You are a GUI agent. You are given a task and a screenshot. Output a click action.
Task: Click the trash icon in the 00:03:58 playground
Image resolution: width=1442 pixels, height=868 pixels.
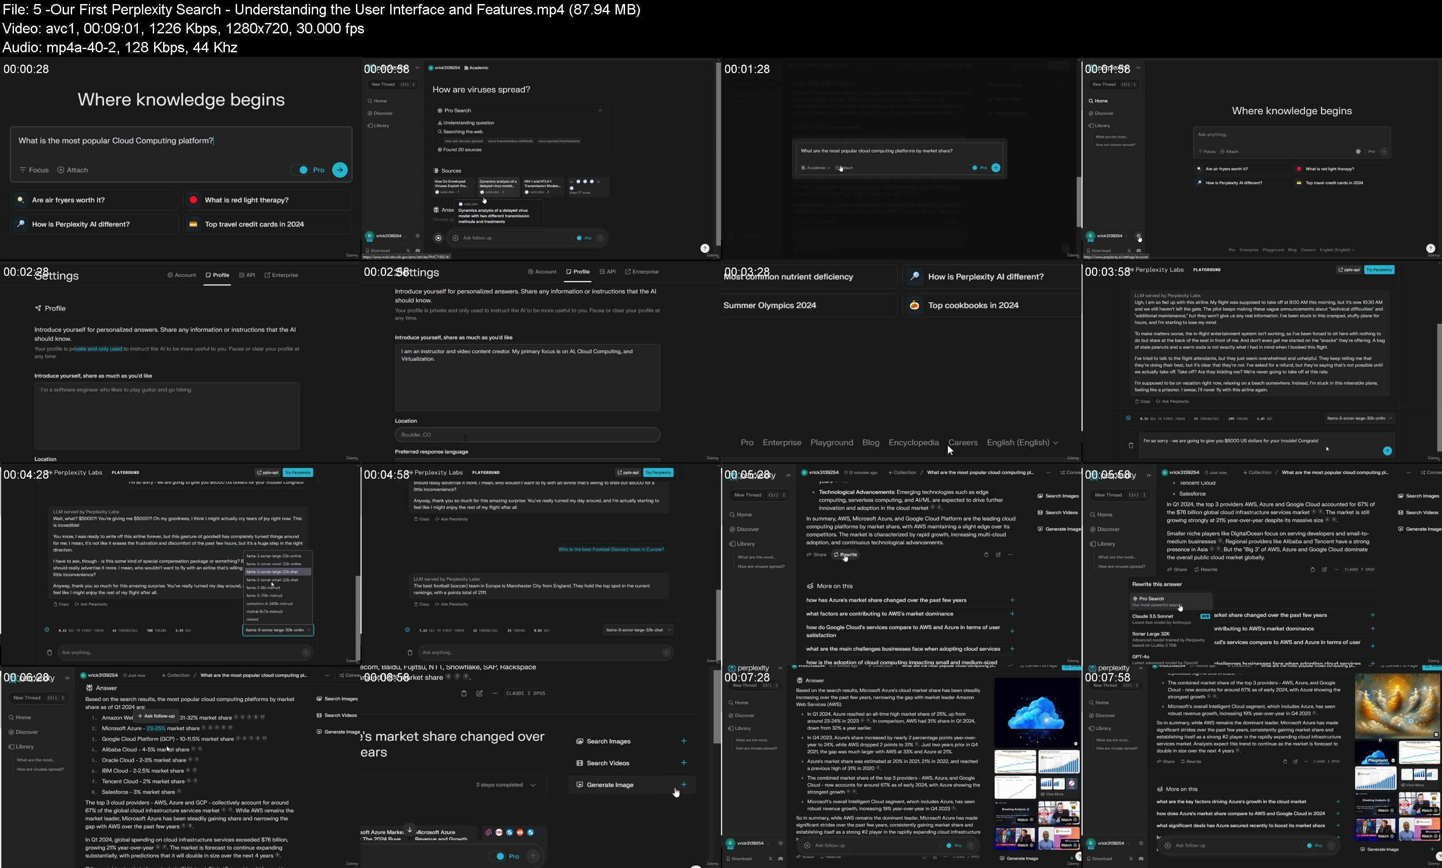[1131, 445]
